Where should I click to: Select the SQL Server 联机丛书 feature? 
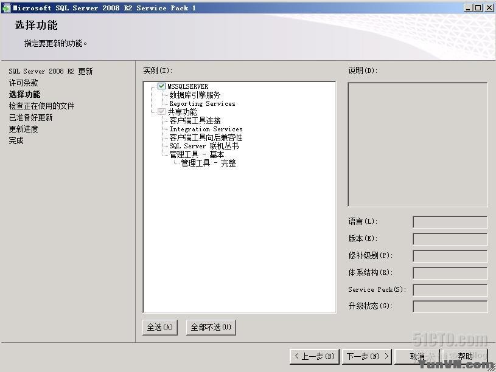point(204,146)
